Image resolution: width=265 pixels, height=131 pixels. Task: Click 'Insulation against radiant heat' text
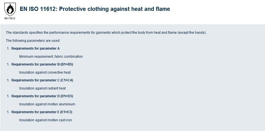pos(42,88)
